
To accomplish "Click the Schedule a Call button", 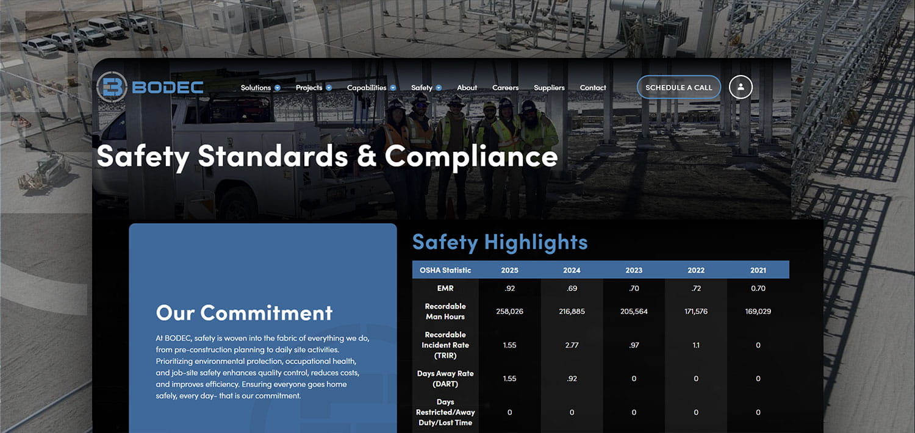I will click(x=679, y=87).
